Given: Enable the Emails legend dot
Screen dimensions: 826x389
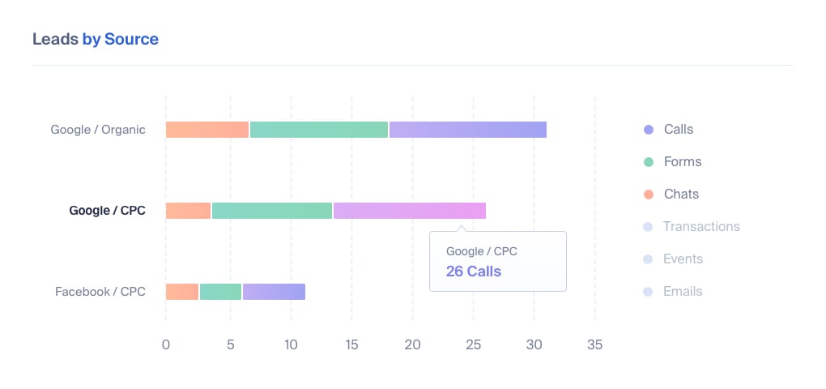Looking at the screenshot, I should pos(649,292).
